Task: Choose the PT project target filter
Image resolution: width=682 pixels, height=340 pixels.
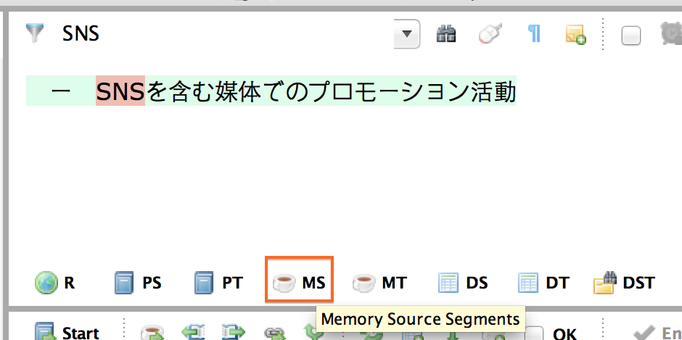Action: tap(218, 283)
